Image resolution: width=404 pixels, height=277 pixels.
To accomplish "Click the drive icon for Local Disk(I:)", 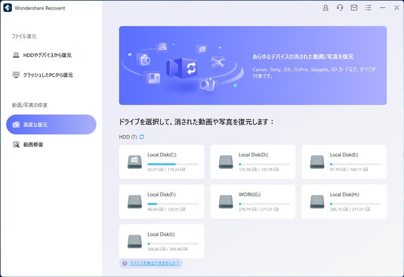I will 135,241.
